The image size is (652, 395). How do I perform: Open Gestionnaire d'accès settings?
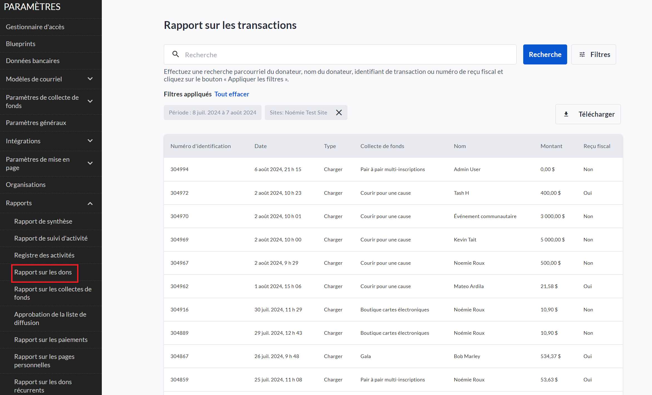coord(35,27)
